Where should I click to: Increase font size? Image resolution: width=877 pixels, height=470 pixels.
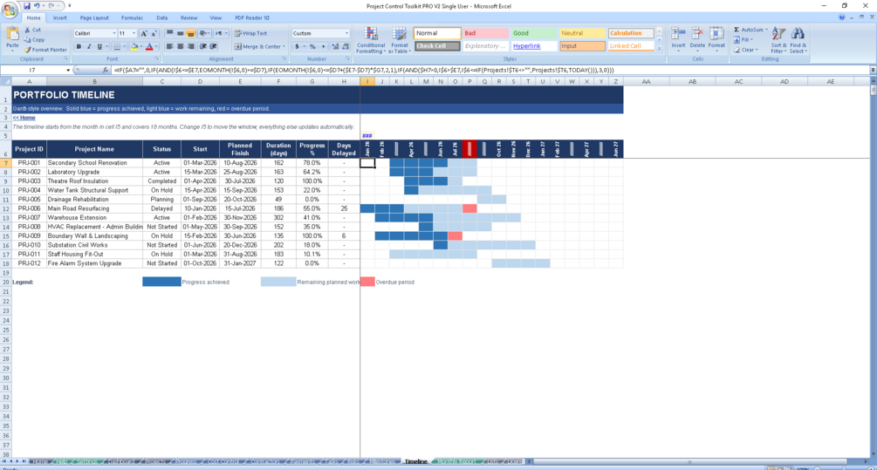coord(144,33)
